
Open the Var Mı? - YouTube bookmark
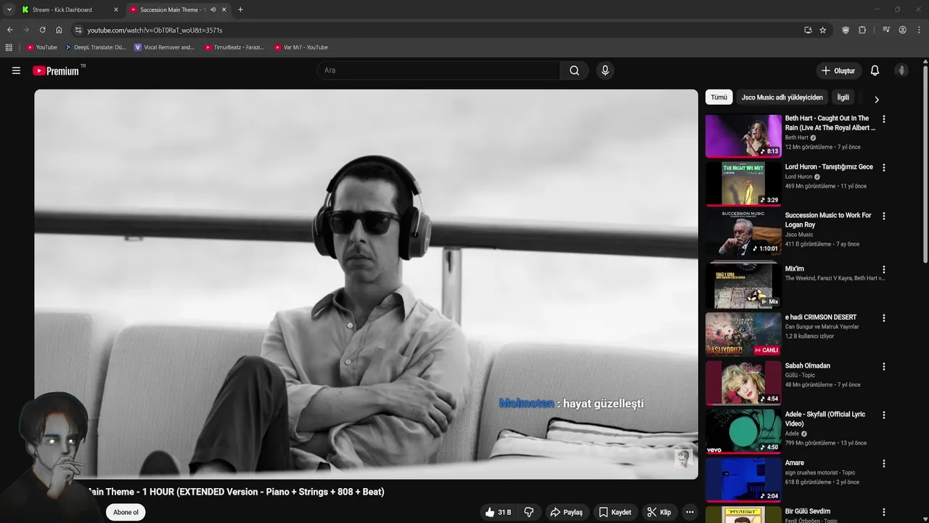301,47
